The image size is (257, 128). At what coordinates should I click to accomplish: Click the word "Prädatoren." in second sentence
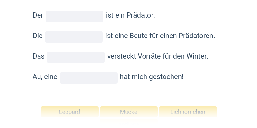pyautogui.click(x=197, y=36)
